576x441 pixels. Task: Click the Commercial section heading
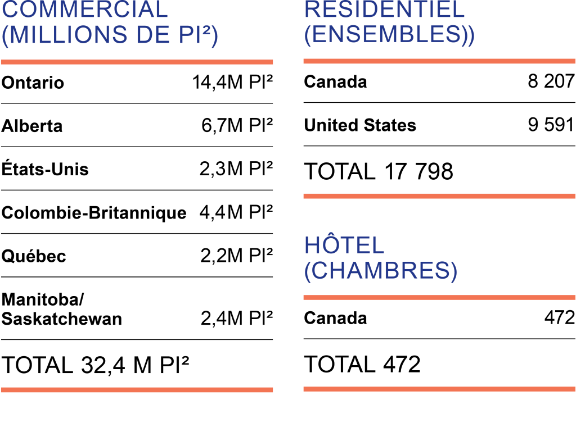[x=110, y=22]
